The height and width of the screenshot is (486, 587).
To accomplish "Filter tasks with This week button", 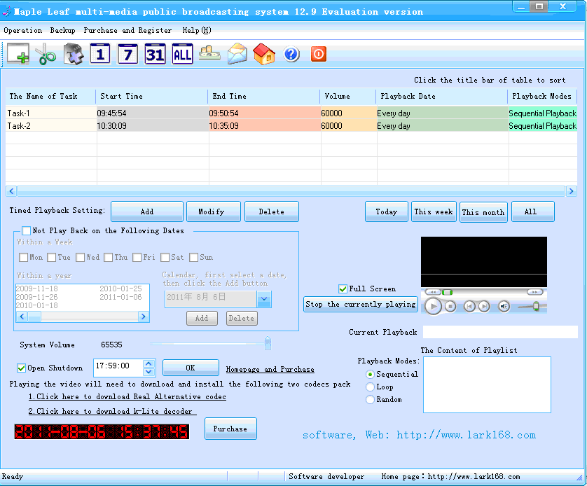I will (434, 211).
